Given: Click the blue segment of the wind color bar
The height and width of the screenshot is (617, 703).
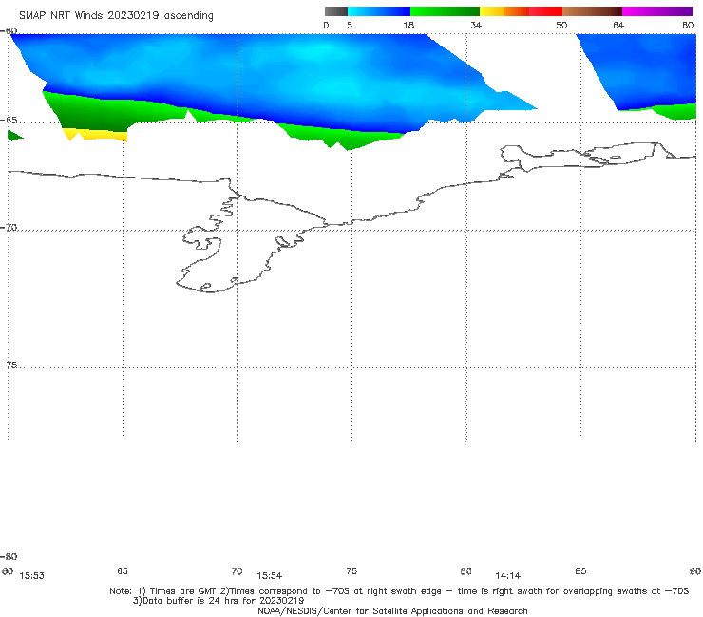Looking at the screenshot, I should (379, 11).
